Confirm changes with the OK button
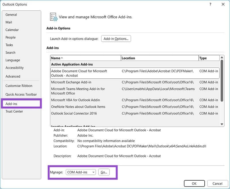 coord(194,183)
